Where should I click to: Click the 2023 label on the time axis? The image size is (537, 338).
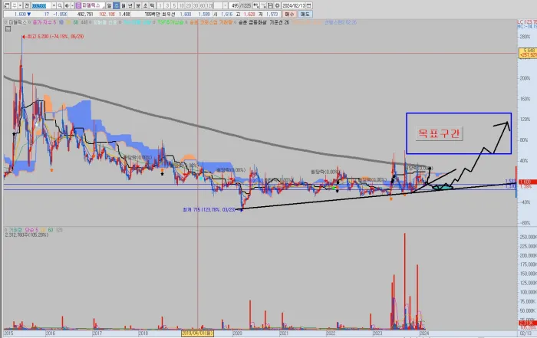[377, 333]
